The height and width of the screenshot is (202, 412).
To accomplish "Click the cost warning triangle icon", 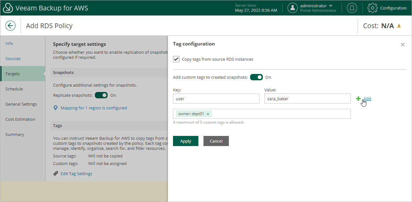I will click(x=399, y=26).
